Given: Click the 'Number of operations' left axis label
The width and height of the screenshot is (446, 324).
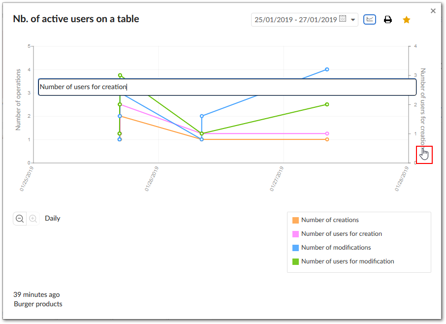Looking at the screenshot, I should 18,99.
